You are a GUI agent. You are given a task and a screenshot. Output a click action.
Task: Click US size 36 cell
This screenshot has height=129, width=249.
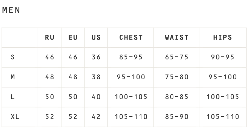[96, 57]
